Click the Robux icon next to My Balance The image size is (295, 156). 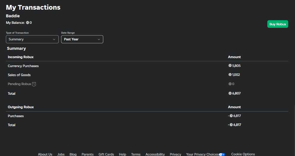click(x=27, y=23)
